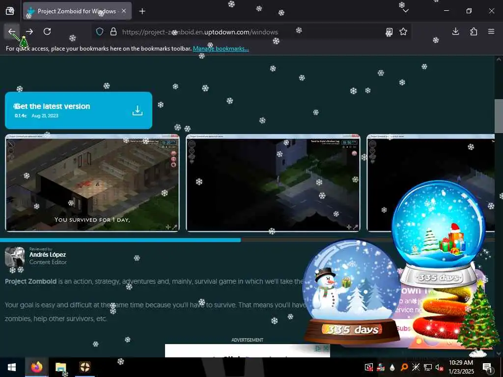
Task: Close the advertisement with X icon
Action: [326, 348]
